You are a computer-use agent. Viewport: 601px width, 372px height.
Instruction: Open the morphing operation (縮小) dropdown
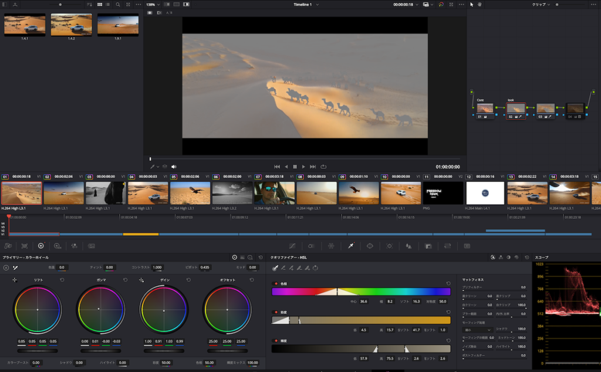tap(477, 330)
